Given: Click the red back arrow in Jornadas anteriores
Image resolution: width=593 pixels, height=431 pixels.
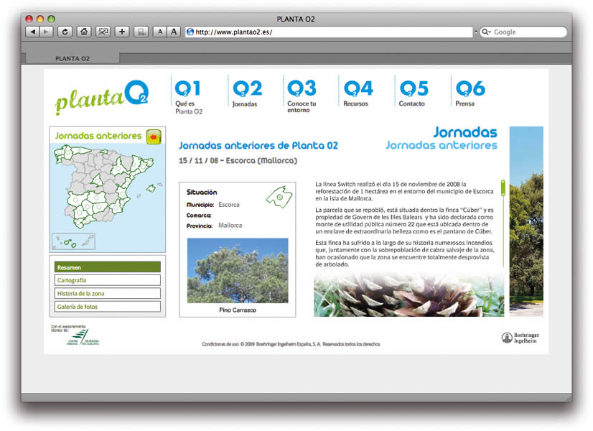Looking at the screenshot, I should click(154, 136).
